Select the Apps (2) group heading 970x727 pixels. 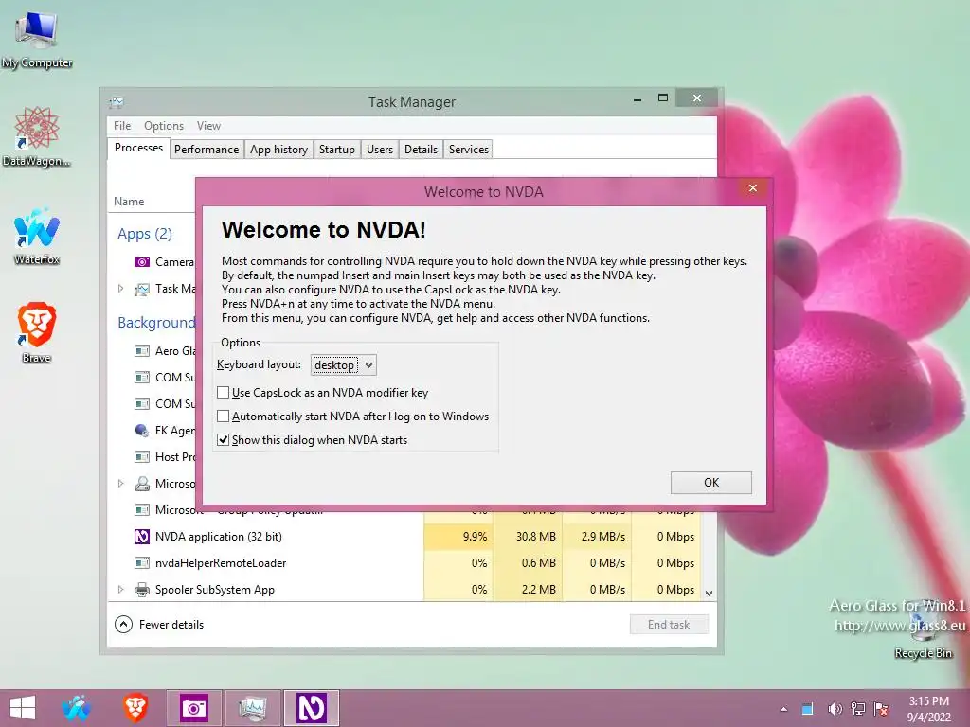click(145, 234)
